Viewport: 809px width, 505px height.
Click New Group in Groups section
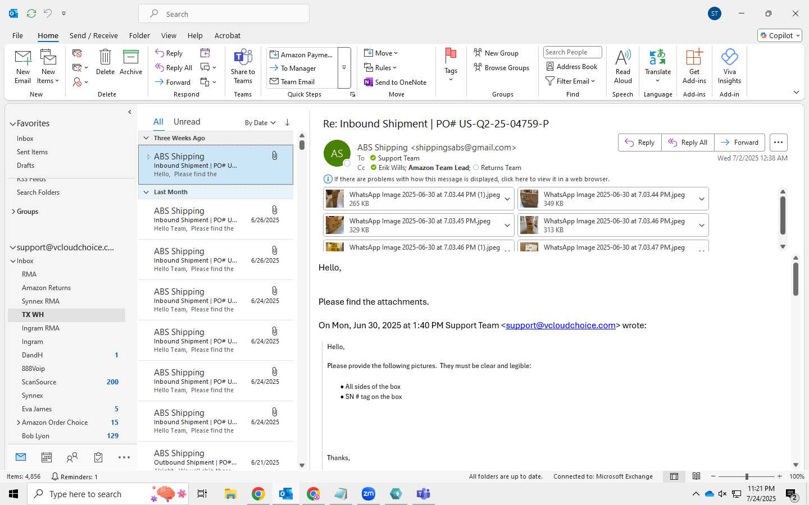496,53
